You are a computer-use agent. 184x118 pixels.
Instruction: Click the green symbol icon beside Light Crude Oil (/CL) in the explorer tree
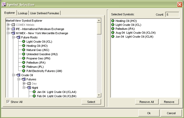[x=24, y=42]
